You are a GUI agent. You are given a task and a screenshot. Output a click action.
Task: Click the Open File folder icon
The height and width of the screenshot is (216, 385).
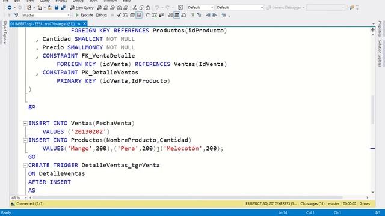pos(50,8)
